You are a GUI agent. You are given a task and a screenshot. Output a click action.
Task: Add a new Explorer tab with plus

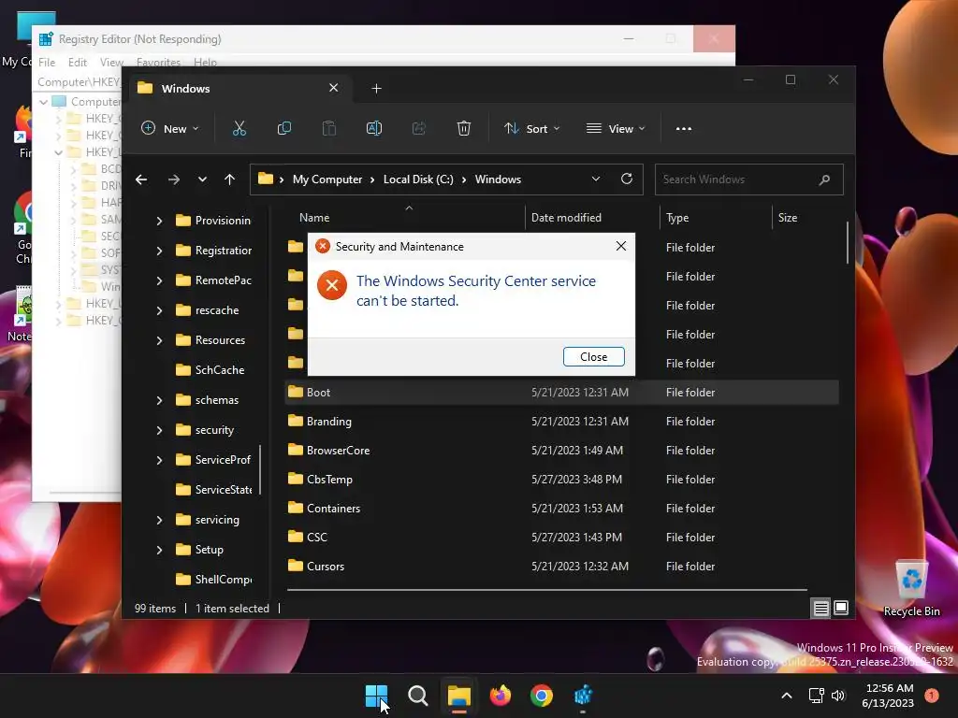pos(376,89)
